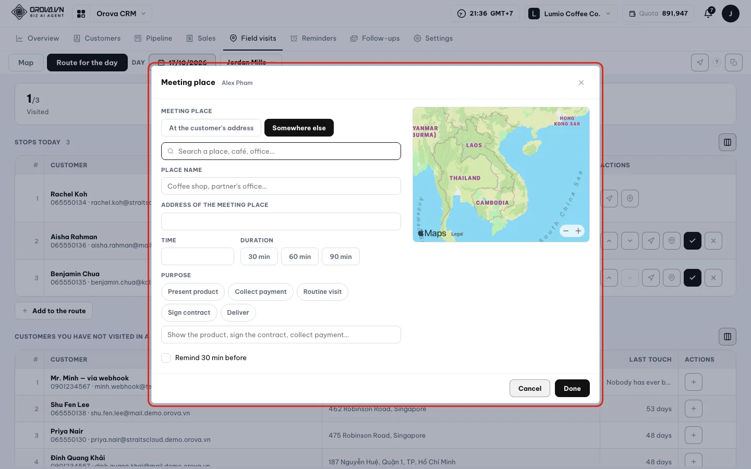Open the notifications bell
Image resolution: width=751 pixels, height=469 pixels.
[x=708, y=14]
